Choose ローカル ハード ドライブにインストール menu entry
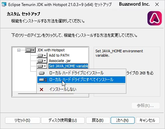The image size is (165, 129). [x=81, y=73]
